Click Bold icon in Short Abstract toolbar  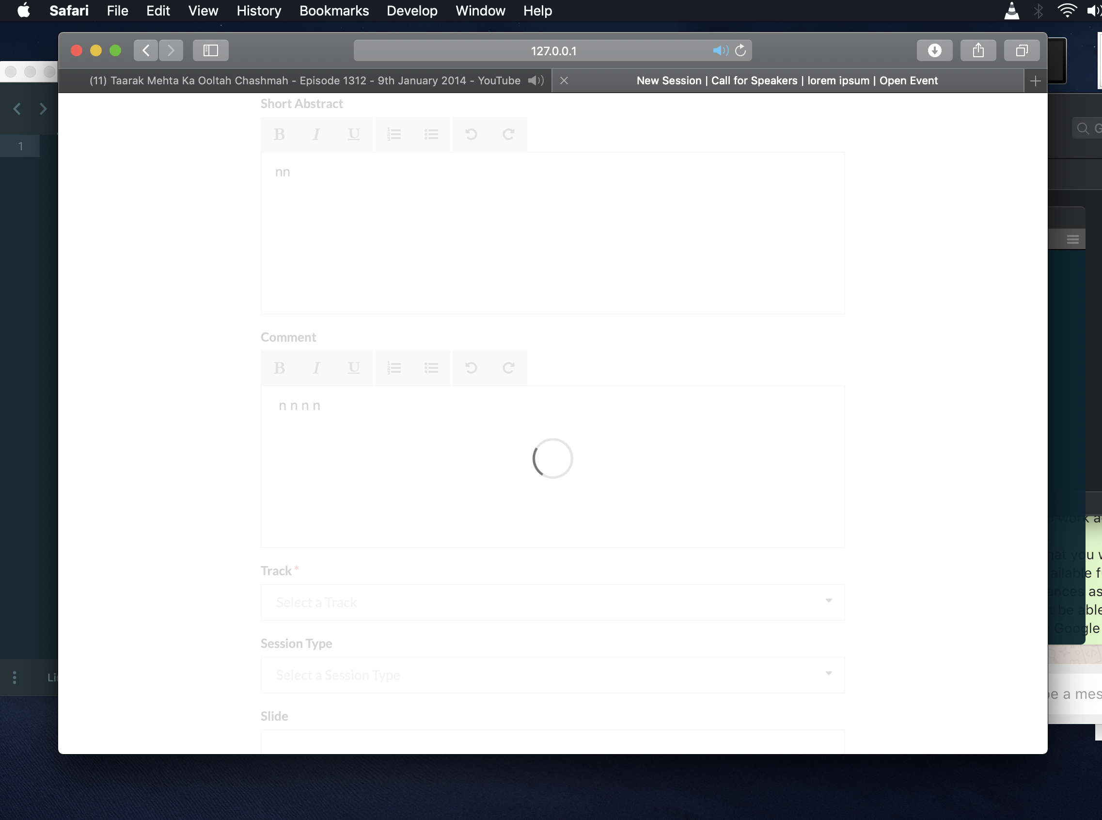[280, 134]
